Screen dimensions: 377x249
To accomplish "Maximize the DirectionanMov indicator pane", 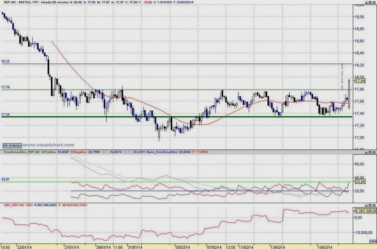I will point(370,152).
